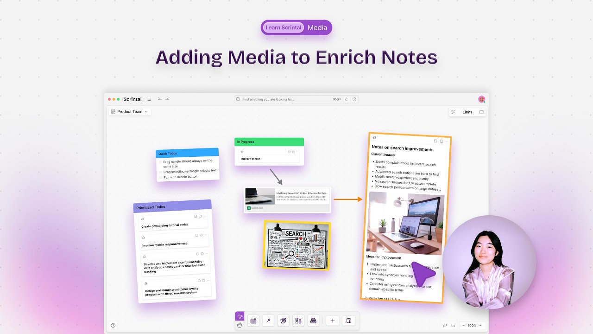This screenshot has height=334, width=593.
Task: Open more options on search notes card
Action: pos(447,141)
